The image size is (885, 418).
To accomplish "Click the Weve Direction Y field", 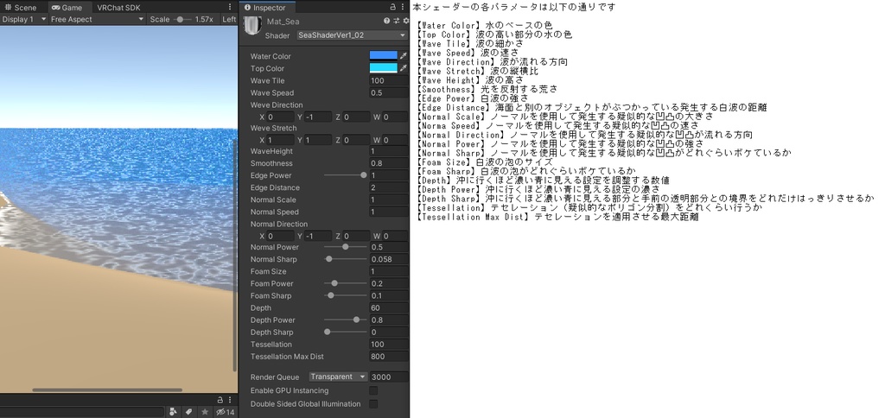I will tap(318, 117).
